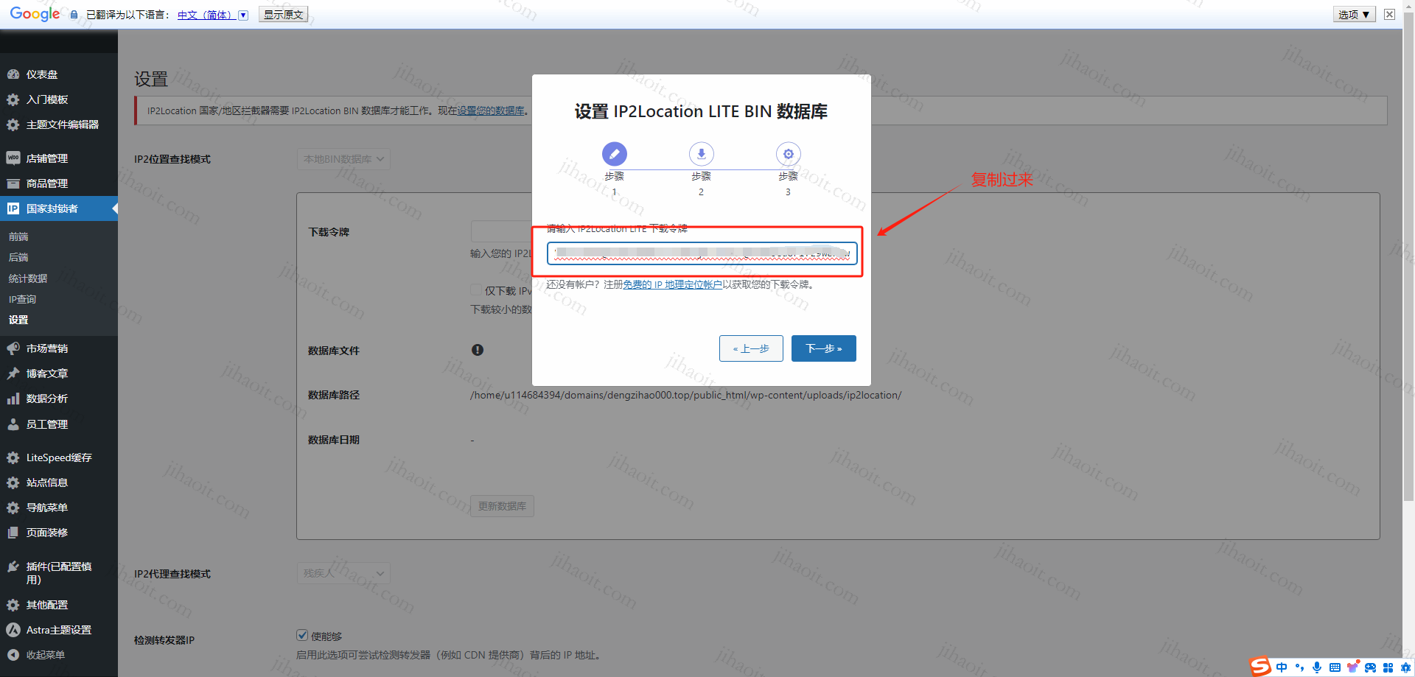
Task: Close the Google Translate bar
Action: pos(1389,15)
